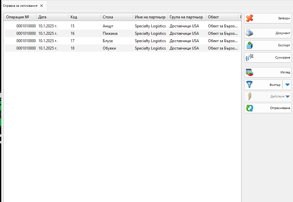
Task: Select the Пижама row
Action: click(110, 33)
